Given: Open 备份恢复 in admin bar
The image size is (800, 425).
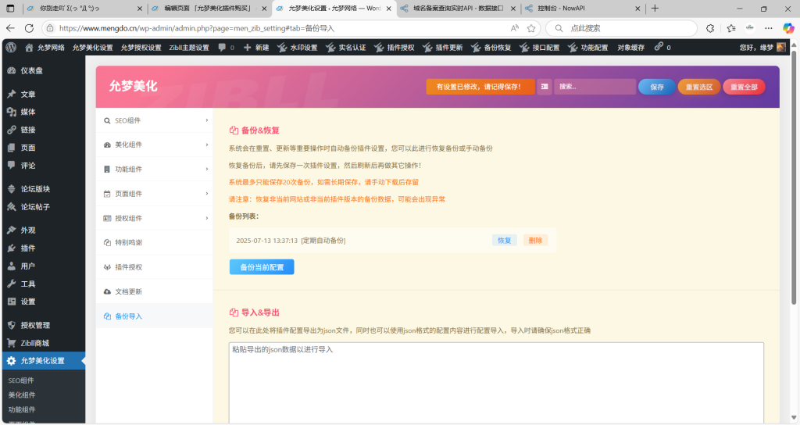Looking at the screenshot, I should 491,48.
